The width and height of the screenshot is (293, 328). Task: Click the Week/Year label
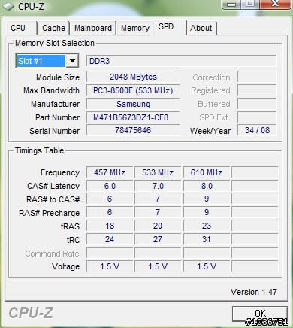point(210,131)
